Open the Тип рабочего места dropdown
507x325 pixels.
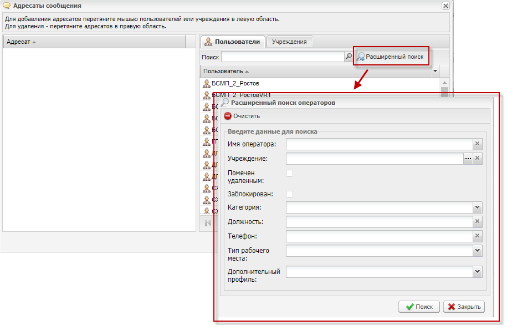pos(478,251)
